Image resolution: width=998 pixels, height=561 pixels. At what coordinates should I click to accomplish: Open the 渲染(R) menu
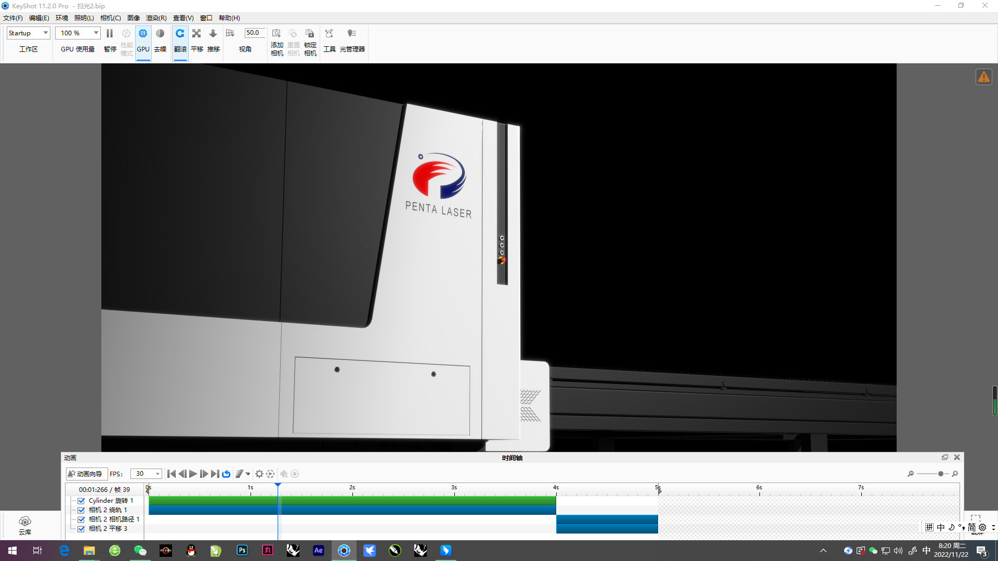156,18
